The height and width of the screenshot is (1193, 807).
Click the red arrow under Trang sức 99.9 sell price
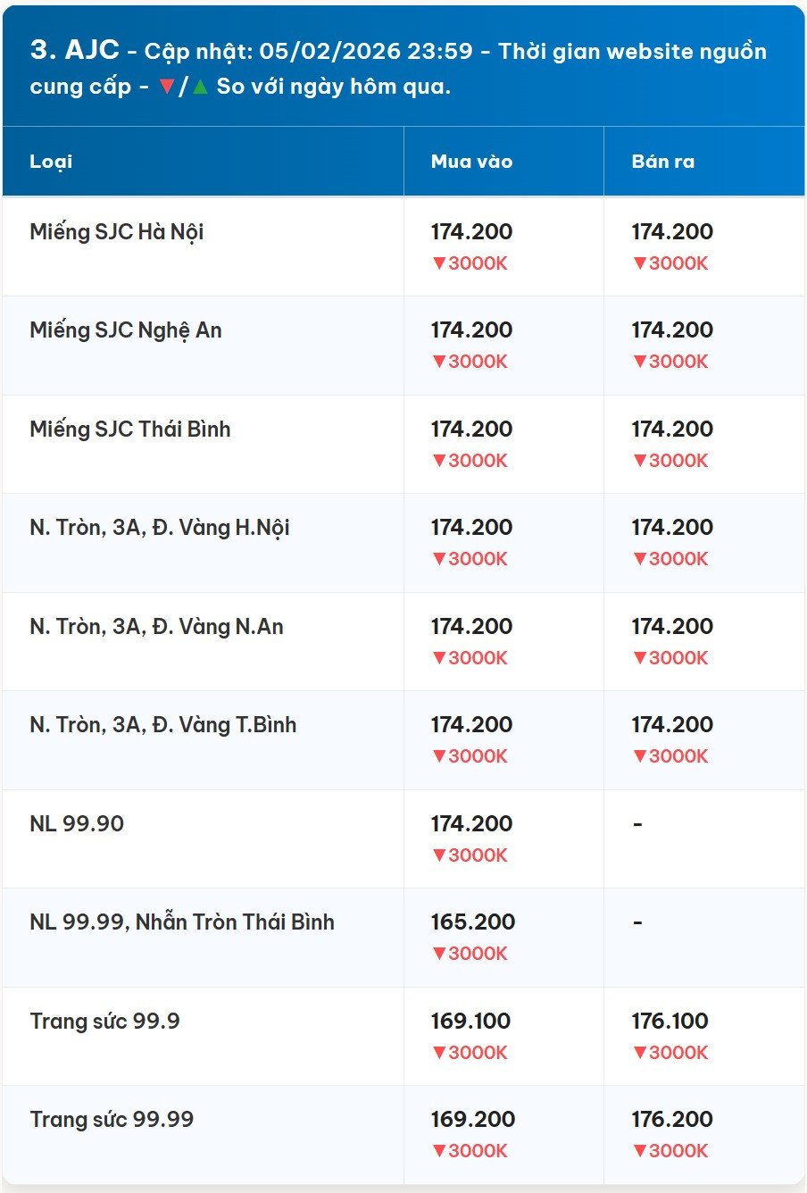640,1053
